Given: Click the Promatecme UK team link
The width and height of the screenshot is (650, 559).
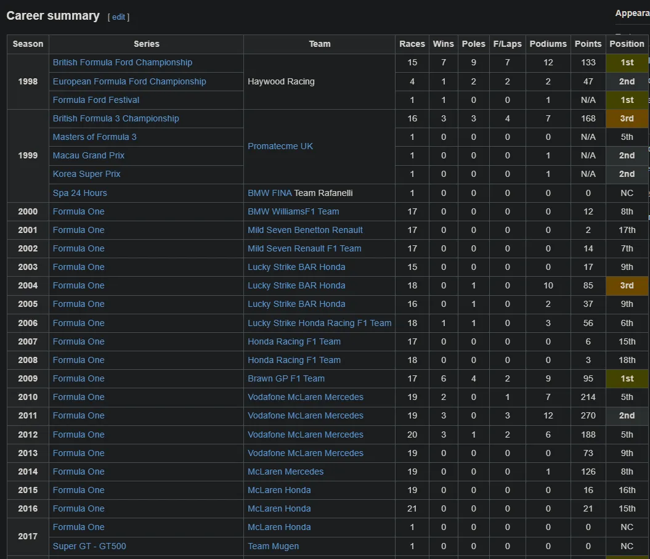Looking at the screenshot, I should (x=280, y=146).
